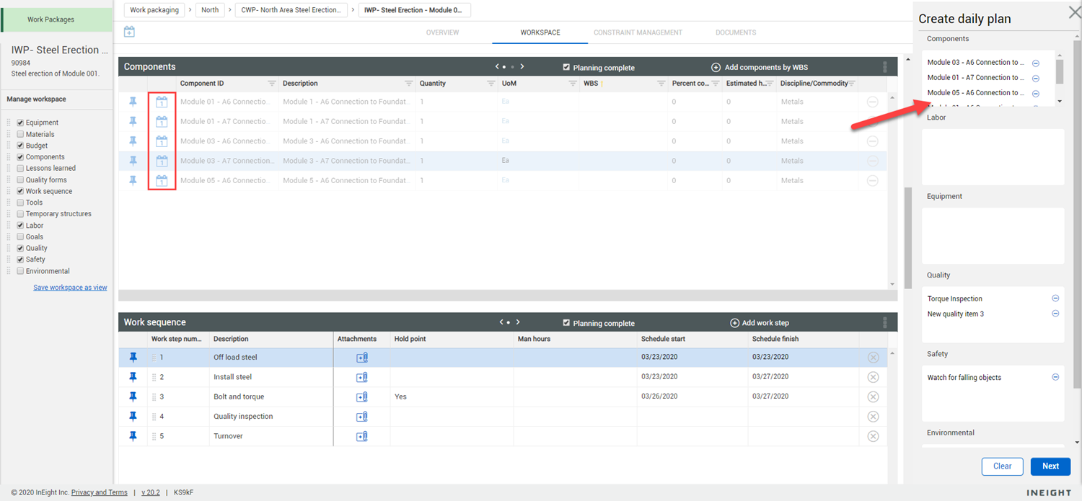
Task: Click the create daily plan calendar icon in the toolbar
Action: (x=129, y=32)
